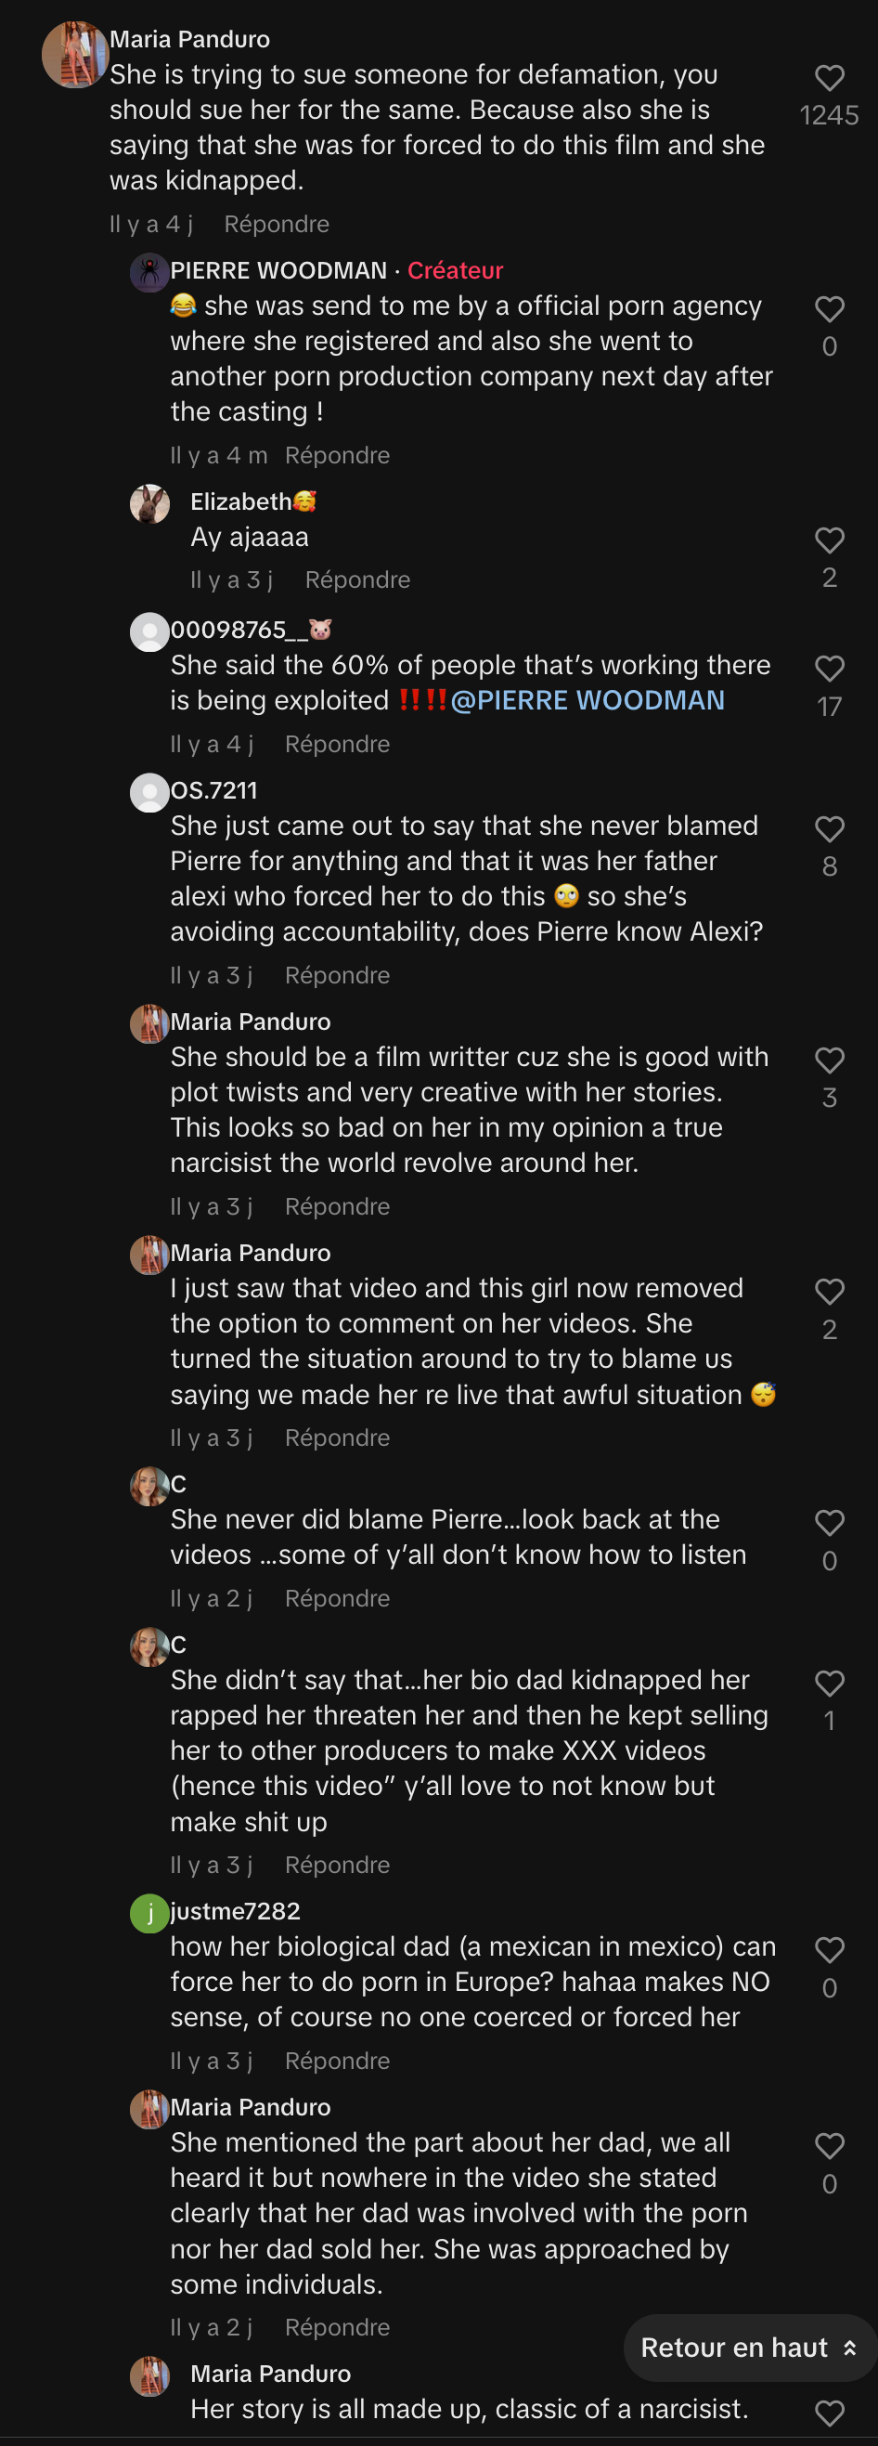The image size is (878, 2446).
Task: View Elizabeth's rabbit profile picture
Action: pos(149,503)
